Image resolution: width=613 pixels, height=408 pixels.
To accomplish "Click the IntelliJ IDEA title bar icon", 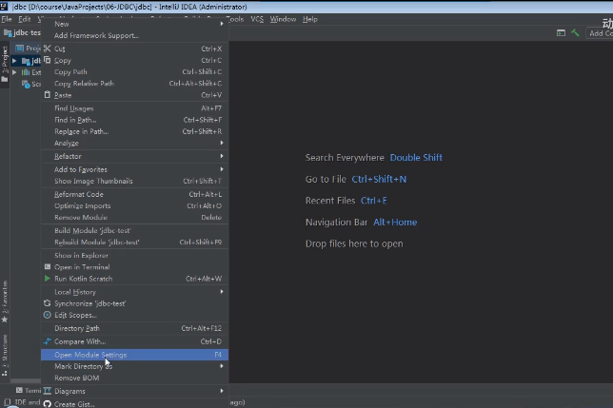I will coord(4,7).
